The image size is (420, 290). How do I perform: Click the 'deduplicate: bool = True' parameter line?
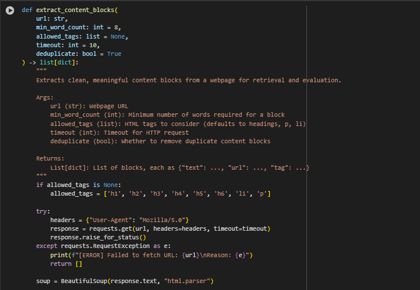pos(78,54)
